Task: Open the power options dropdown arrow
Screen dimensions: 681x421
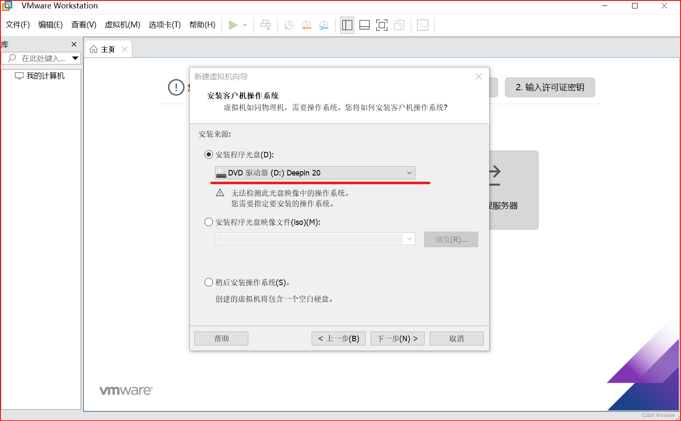Action: coord(245,25)
